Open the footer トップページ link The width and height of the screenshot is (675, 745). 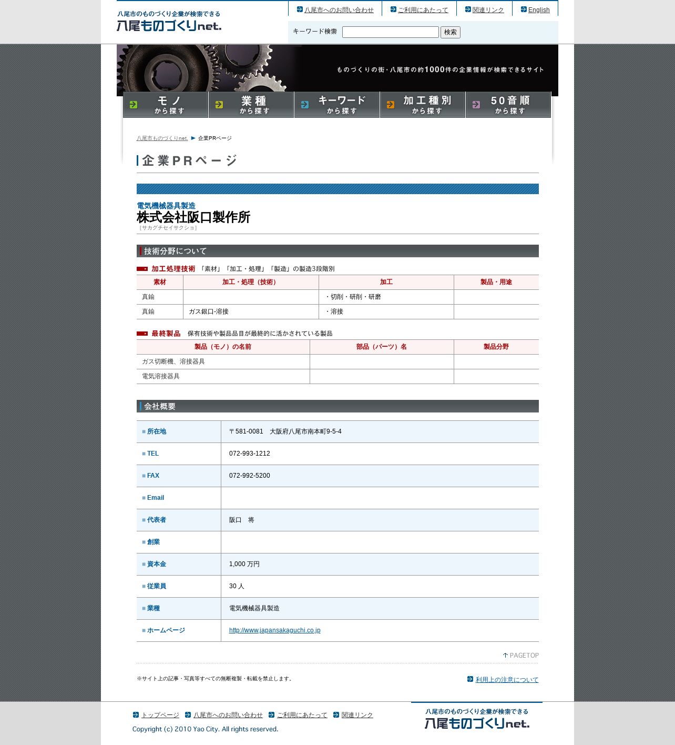click(160, 715)
